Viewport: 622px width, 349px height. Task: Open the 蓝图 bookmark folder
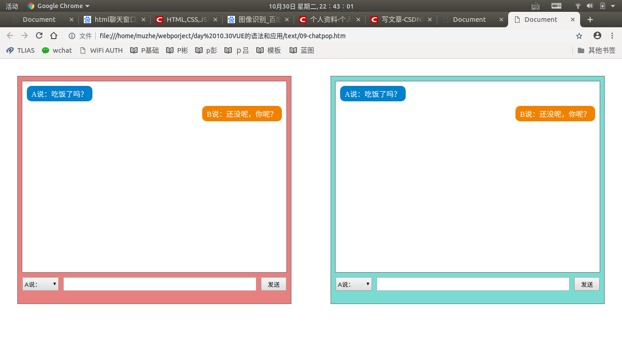[301, 50]
